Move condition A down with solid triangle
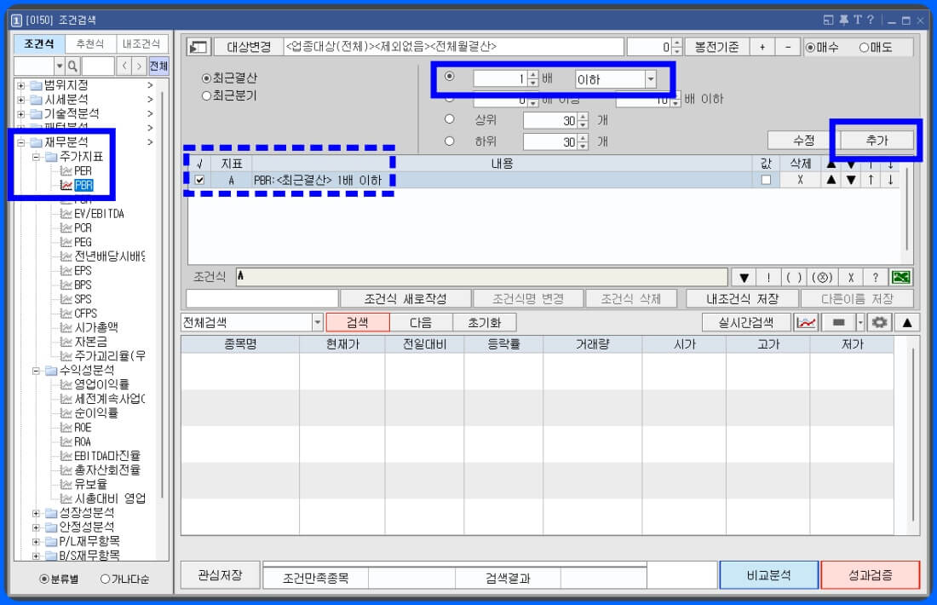The width and height of the screenshot is (937, 605). click(x=851, y=180)
